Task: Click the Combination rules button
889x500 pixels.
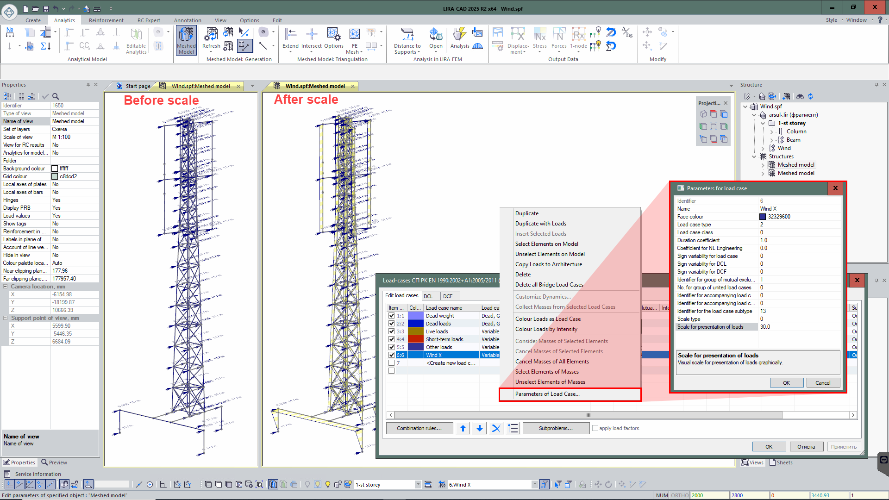Action: pos(419,428)
